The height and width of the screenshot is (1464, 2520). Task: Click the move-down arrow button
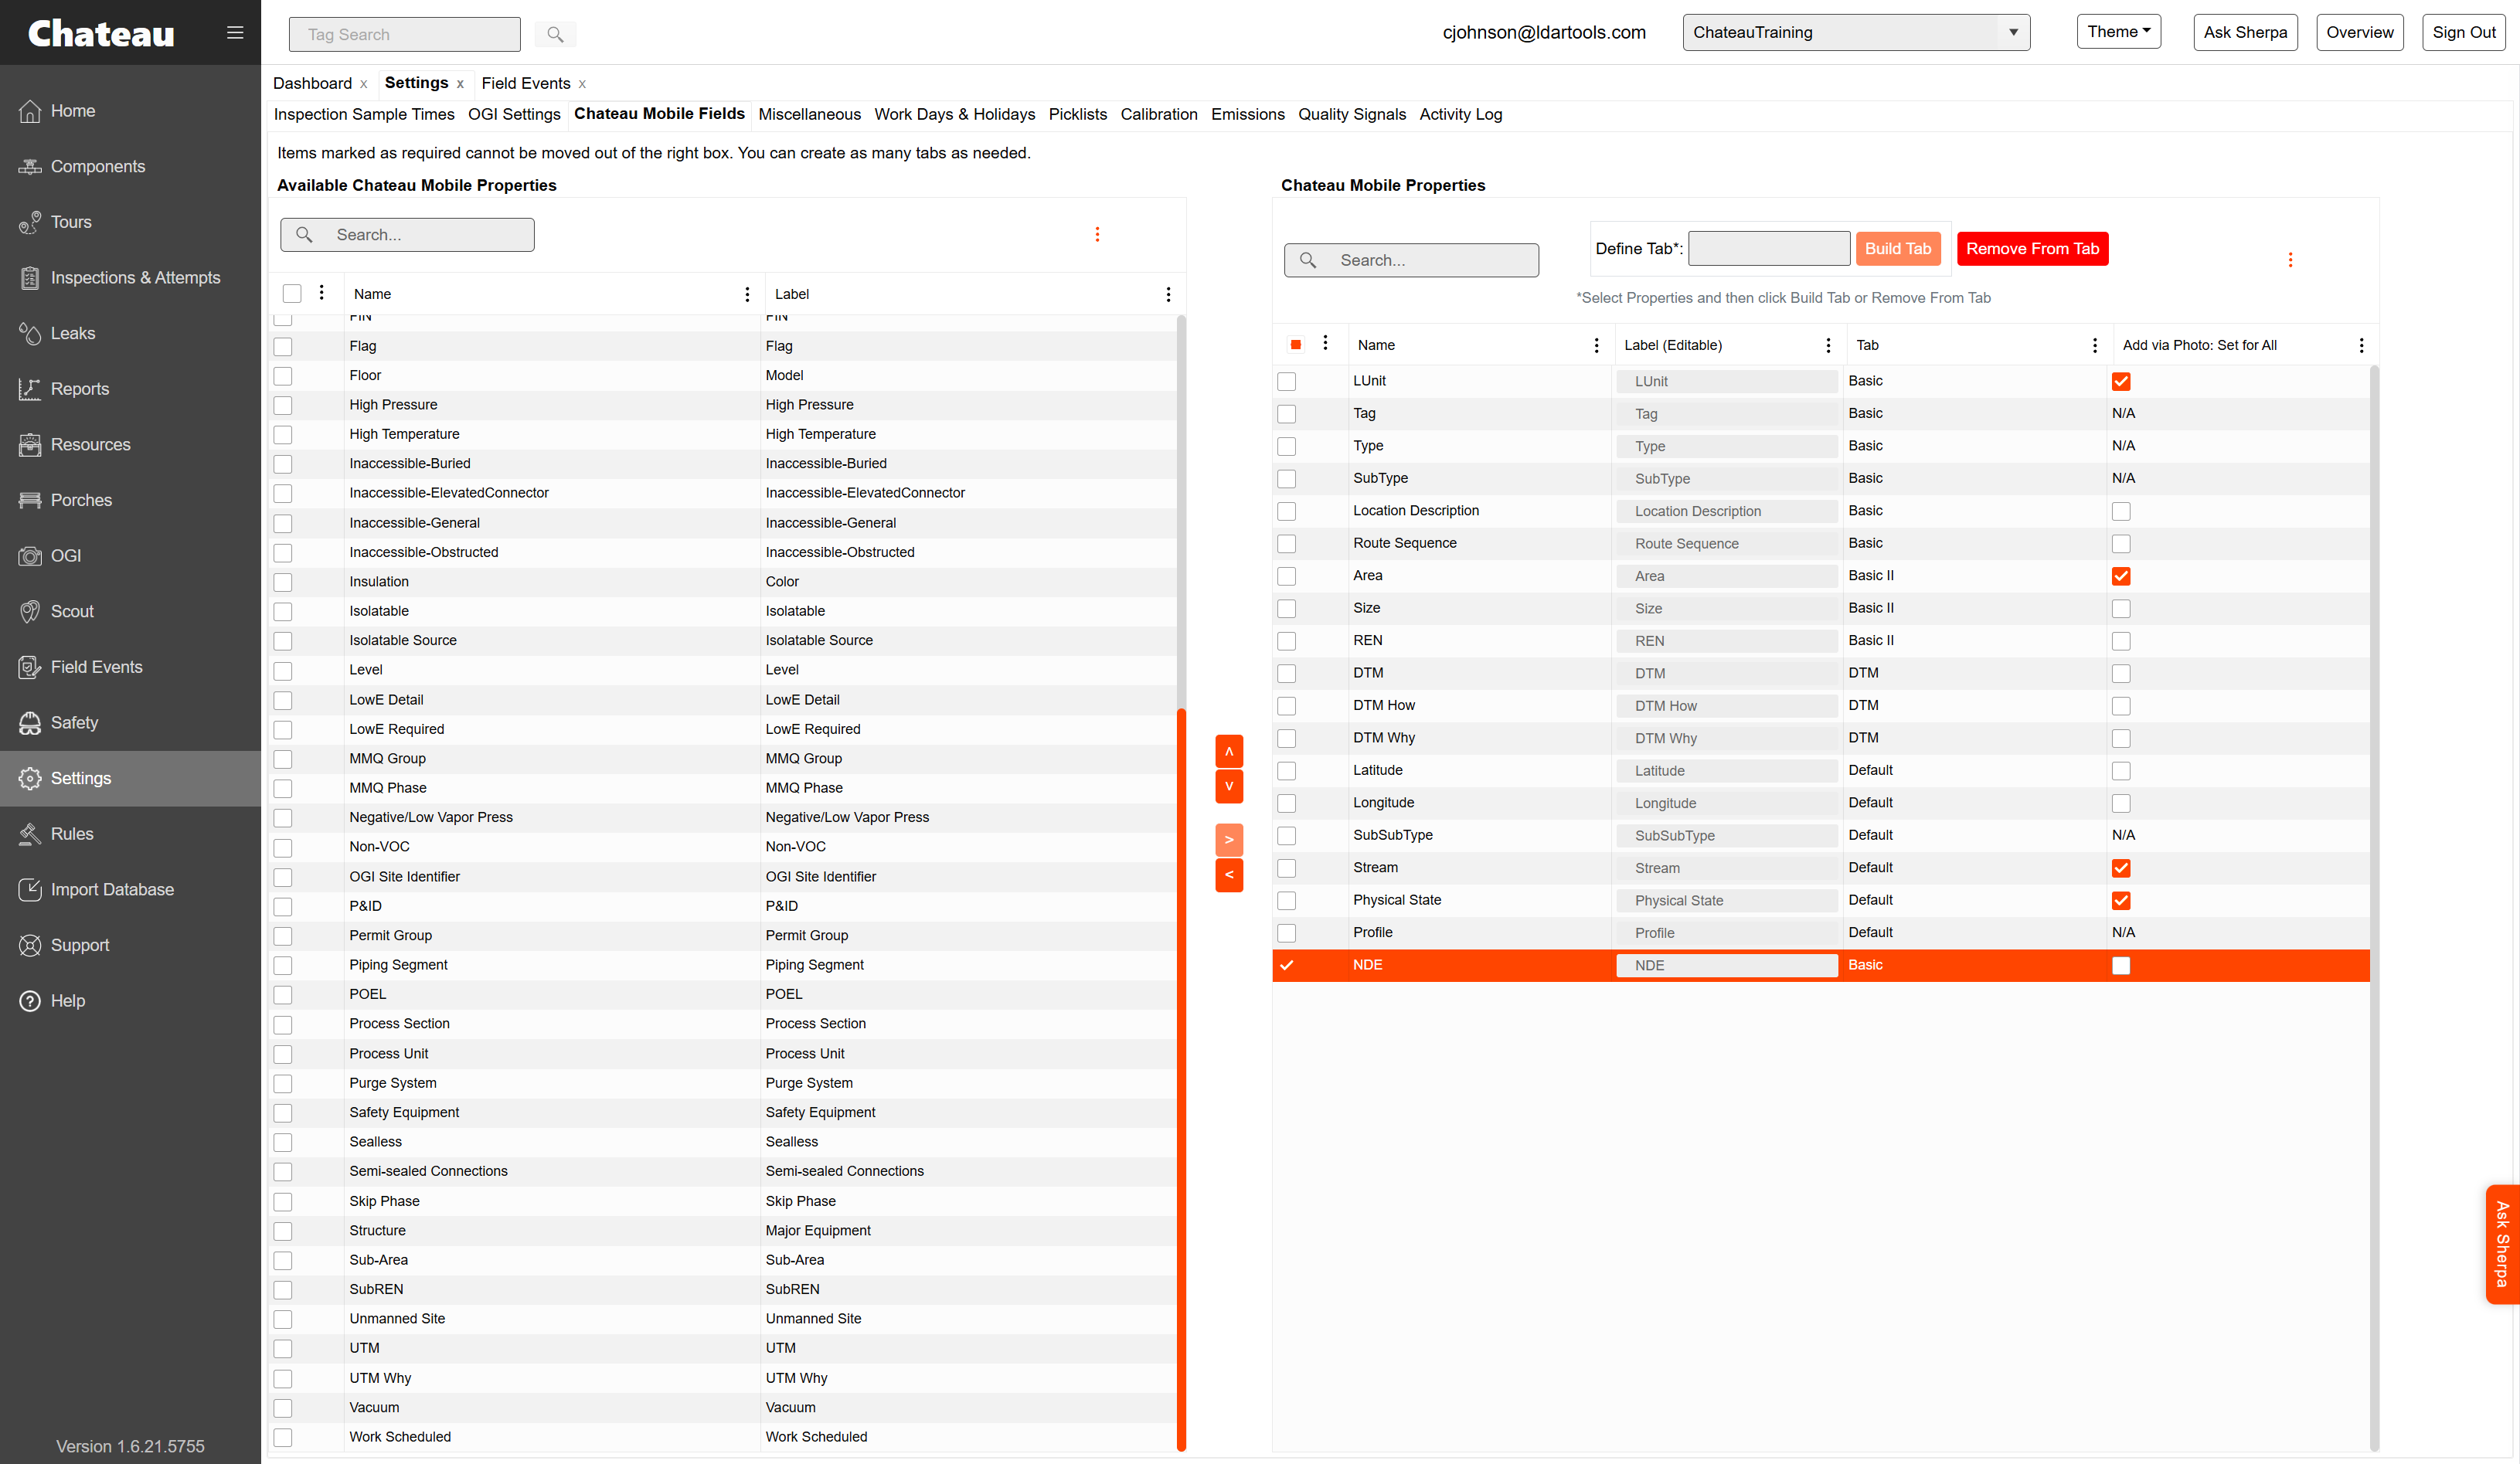[1229, 786]
